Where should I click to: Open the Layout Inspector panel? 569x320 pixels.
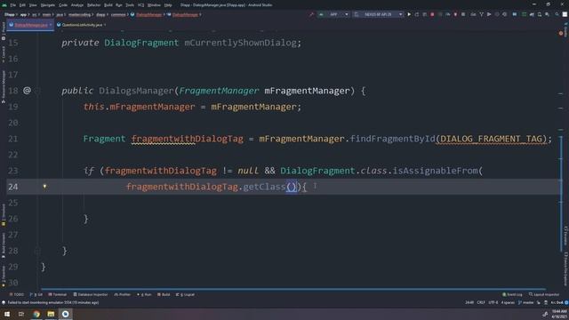coord(544,294)
